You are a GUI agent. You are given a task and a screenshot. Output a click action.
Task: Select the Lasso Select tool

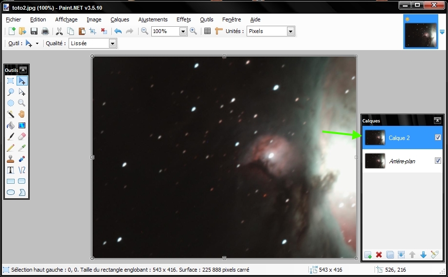pos(11,92)
